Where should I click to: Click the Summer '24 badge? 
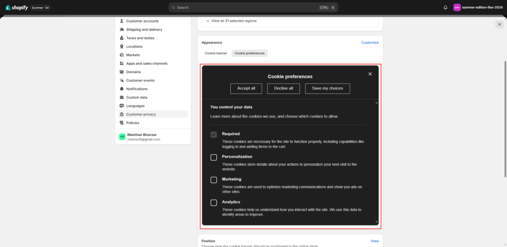click(x=41, y=7)
